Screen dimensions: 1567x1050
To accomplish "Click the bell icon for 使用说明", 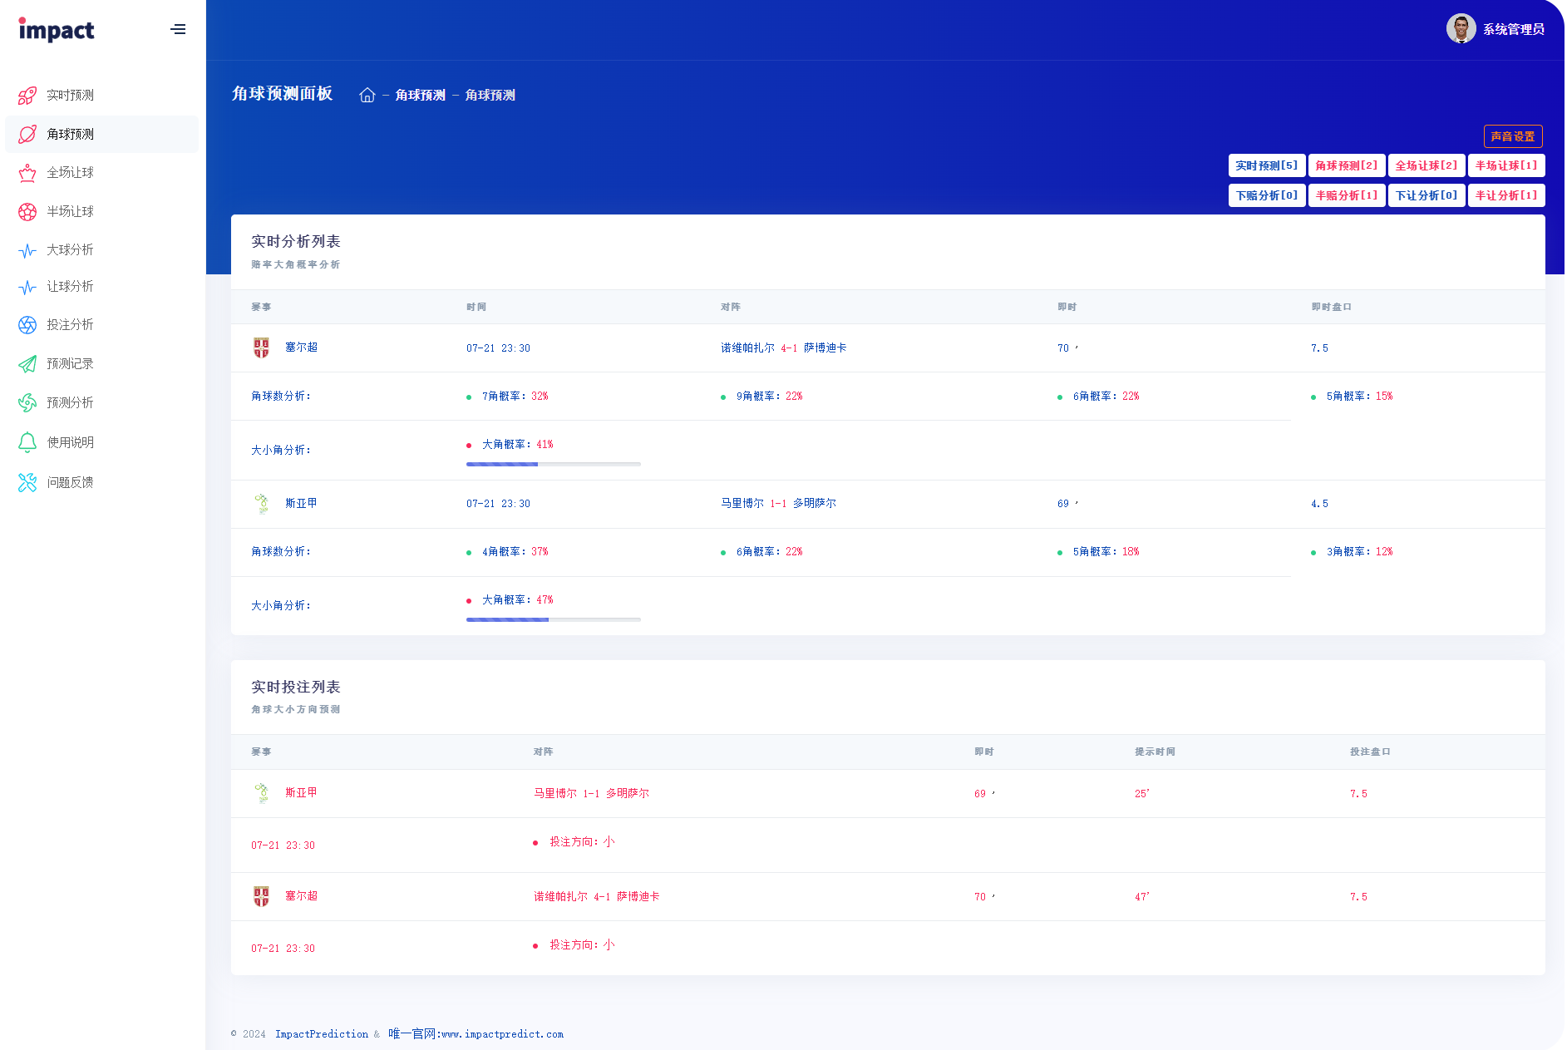I will point(27,442).
